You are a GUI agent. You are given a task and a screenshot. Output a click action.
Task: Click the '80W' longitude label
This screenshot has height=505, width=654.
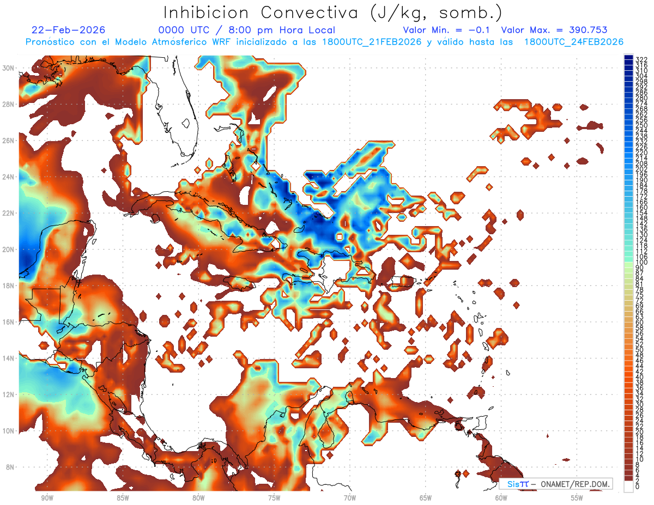pos(198,498)
